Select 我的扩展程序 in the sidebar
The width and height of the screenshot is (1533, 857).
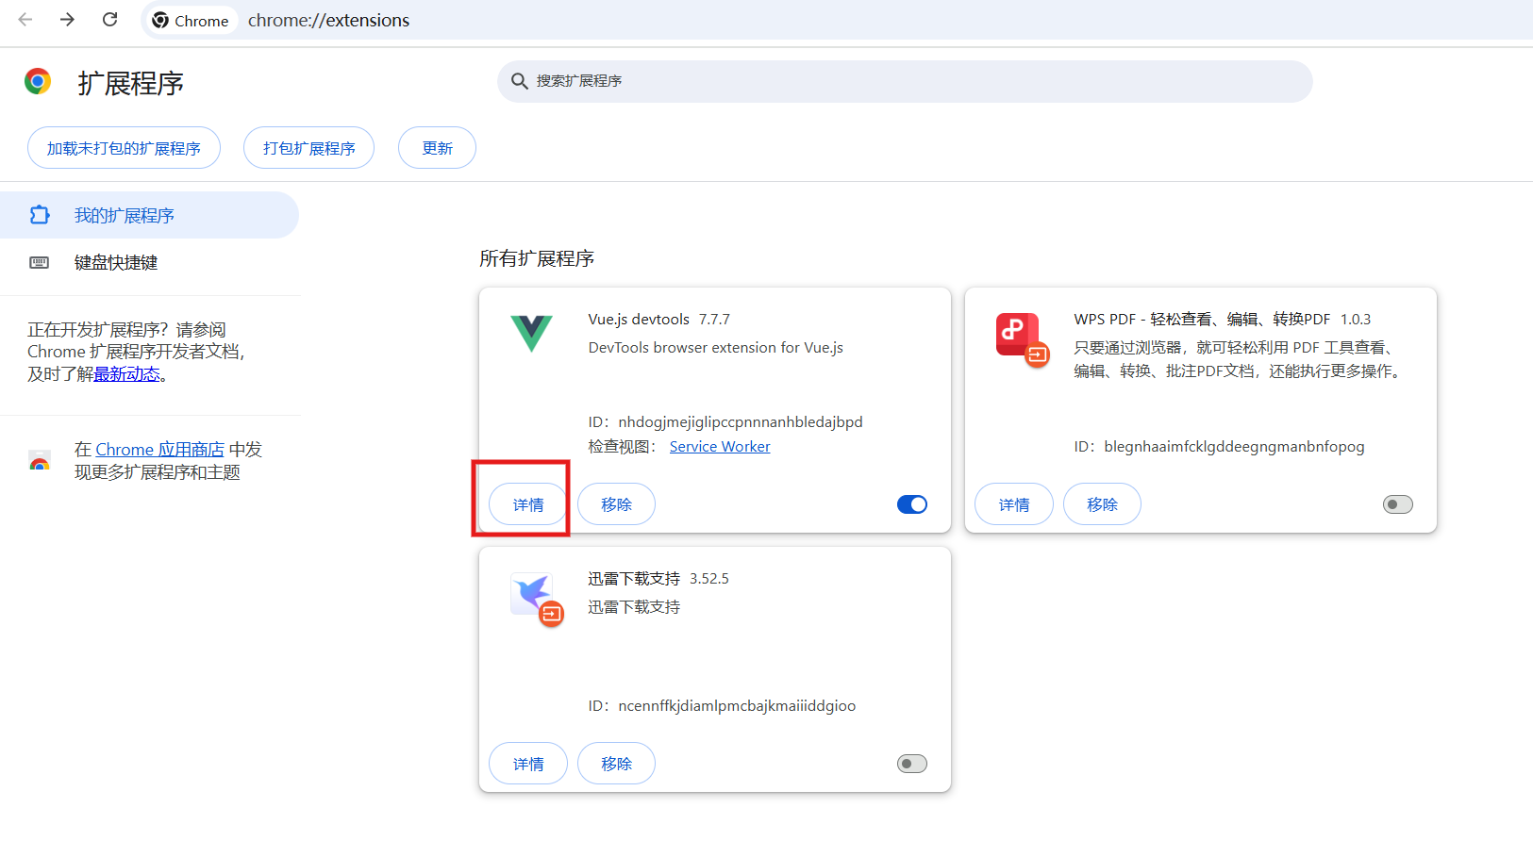pos(149,215)
